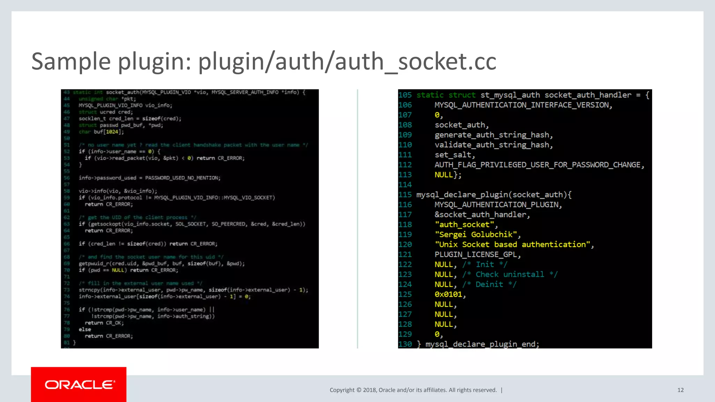Click '0x0101,' on line 125

pyautogui.click(x=450, y=295)
